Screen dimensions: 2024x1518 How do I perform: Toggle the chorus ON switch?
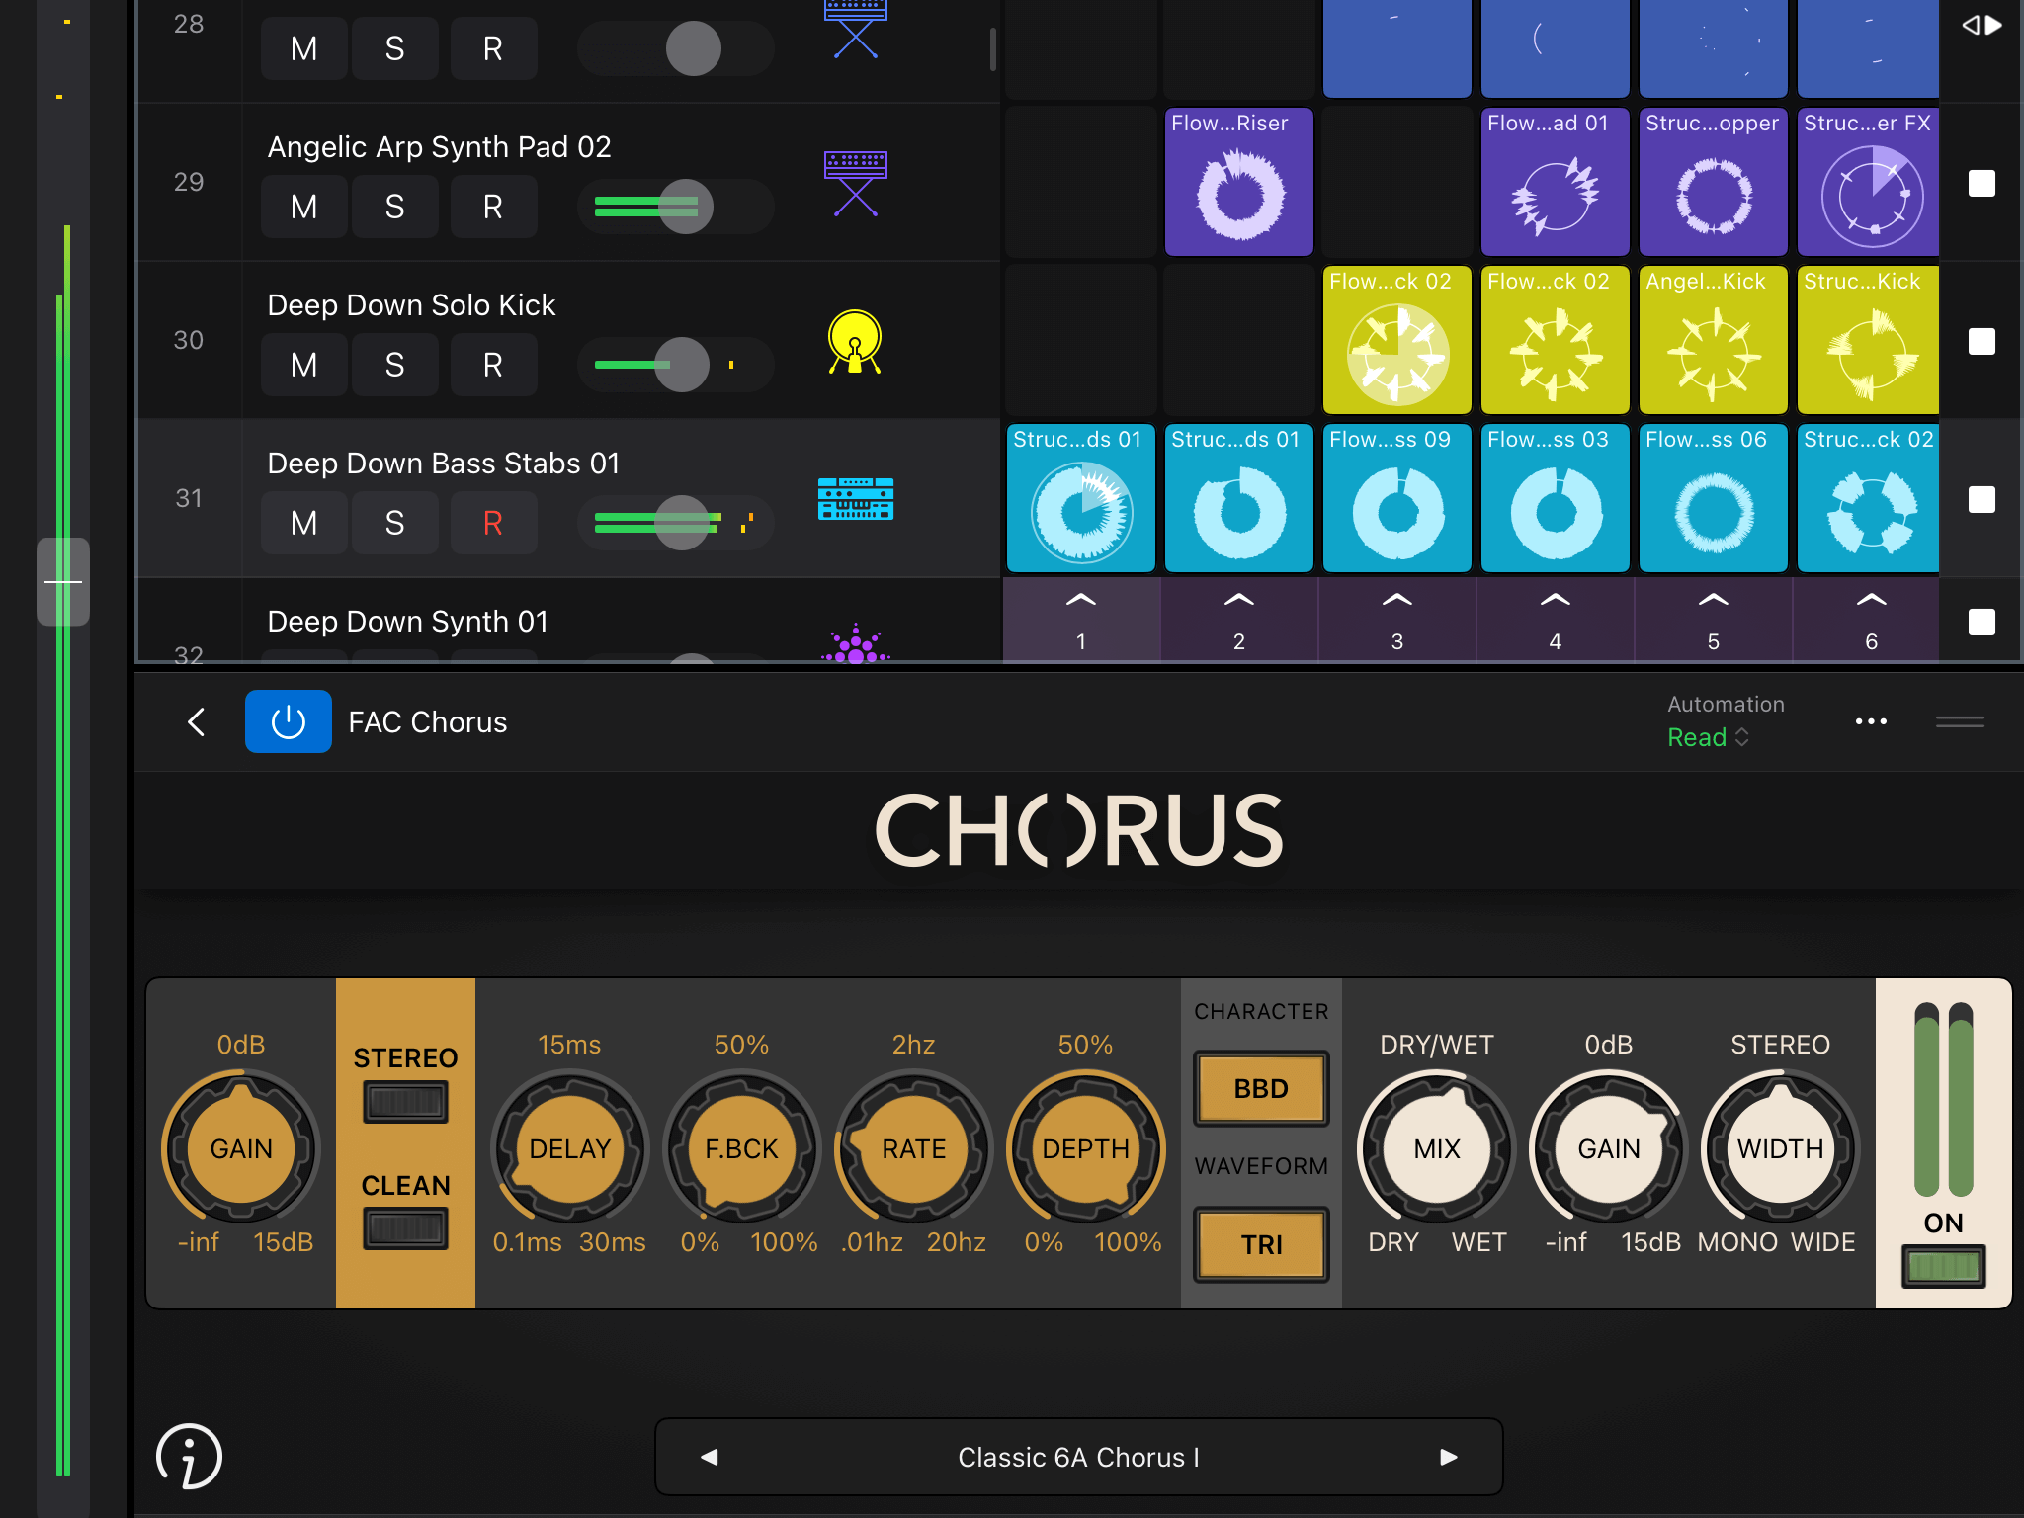(1943, 1266)
